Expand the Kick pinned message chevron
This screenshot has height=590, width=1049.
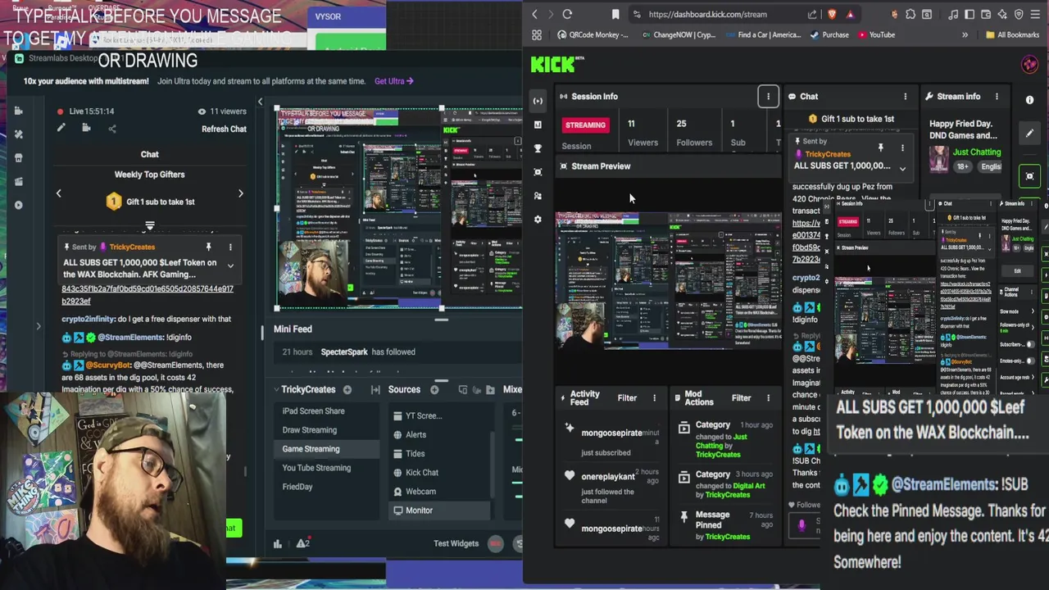coord(902,169)
